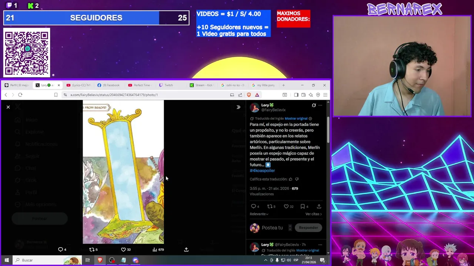Open Brave wallet icon
Screen dimensions: 474x266
coord(303,95)
